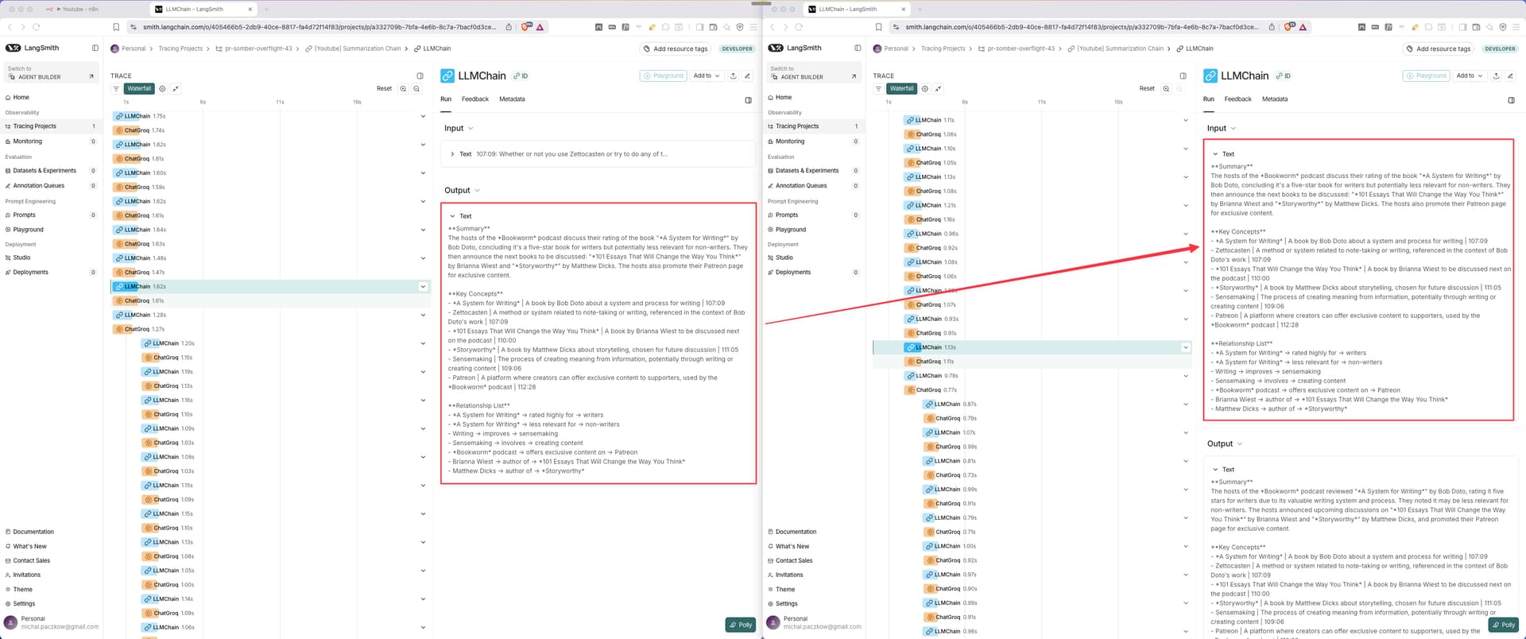
Task: Collapse the Output section in left window
Action: pyautogui.click(x=462, y=190)
